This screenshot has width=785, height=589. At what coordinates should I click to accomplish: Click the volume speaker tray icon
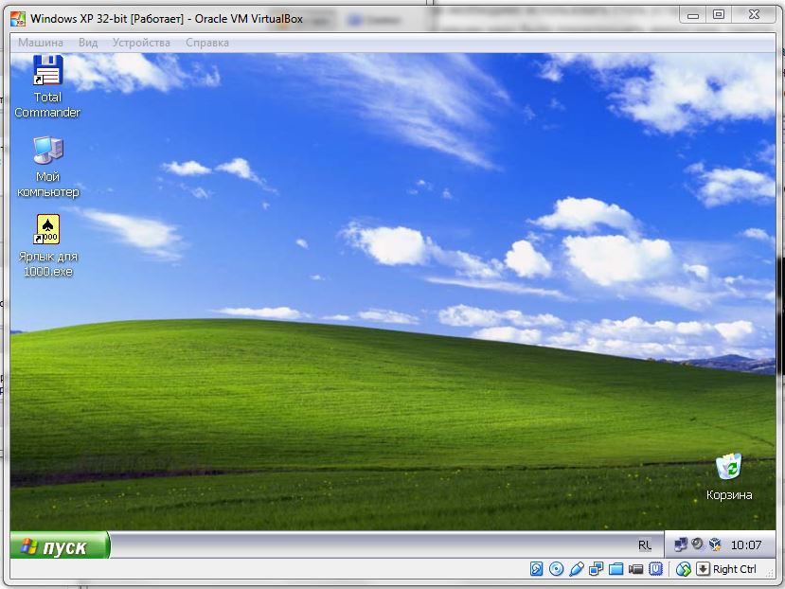pos(697,544)
